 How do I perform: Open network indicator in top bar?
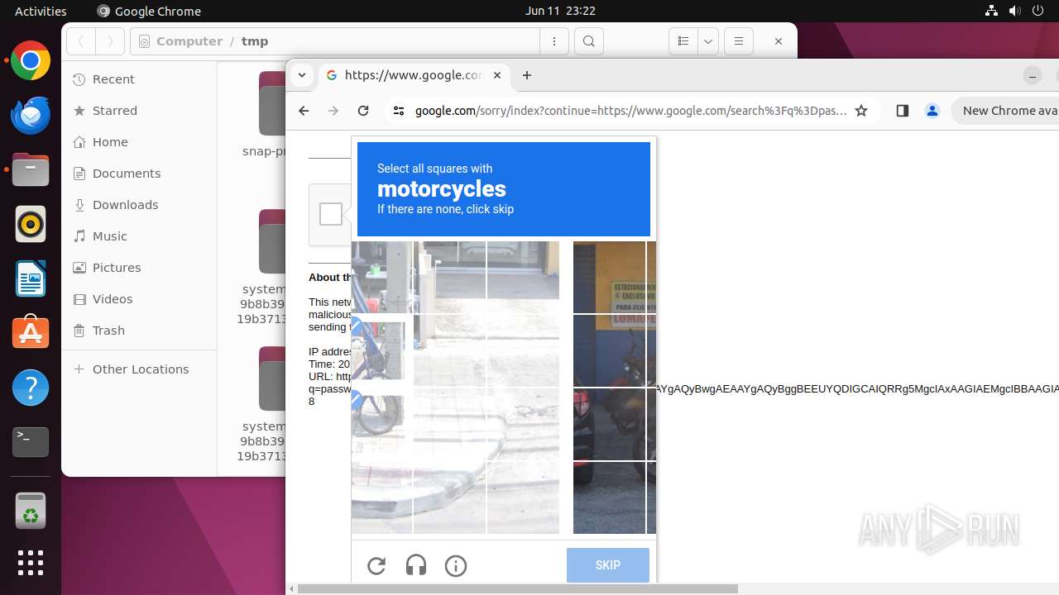coord(992,11)
